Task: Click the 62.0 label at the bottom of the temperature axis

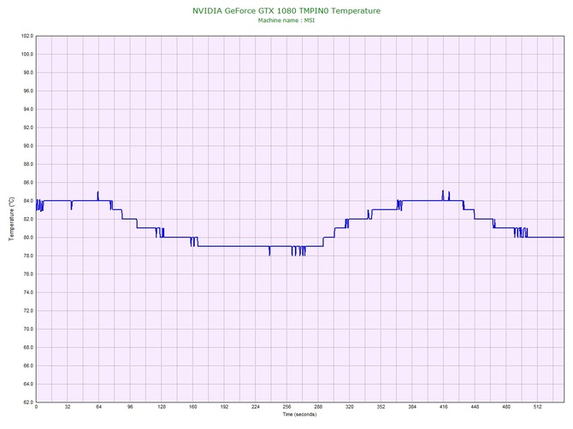Action: pyautogui.click(x=27, y=402)
